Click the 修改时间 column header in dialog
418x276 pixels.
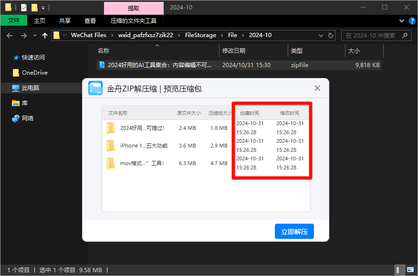coord(290,113)
